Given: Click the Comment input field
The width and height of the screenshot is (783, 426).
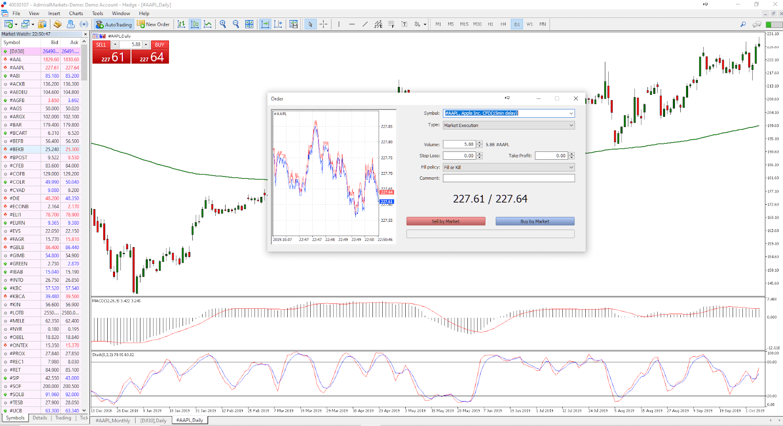Looking at the screenshot, I should click(508, 178).
